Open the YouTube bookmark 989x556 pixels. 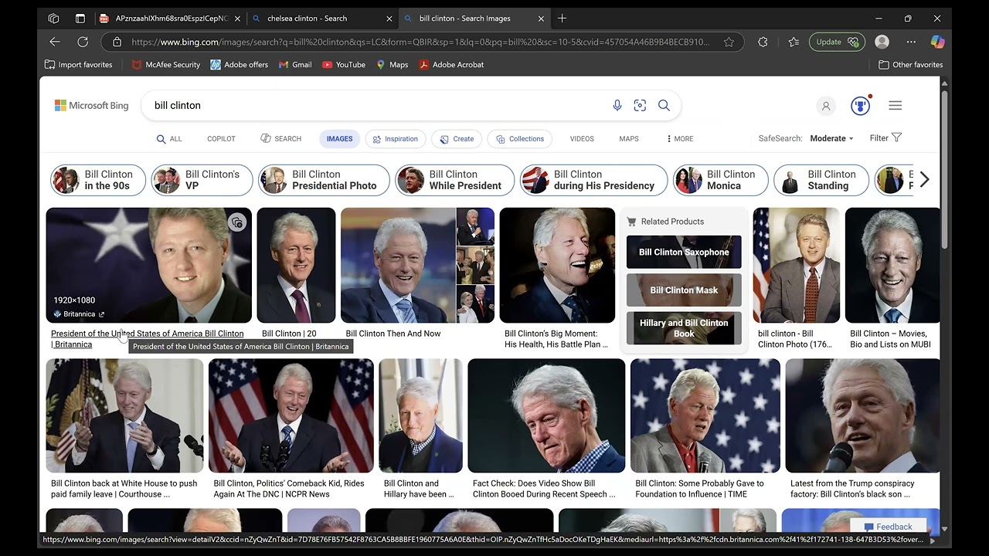(344, 65)
